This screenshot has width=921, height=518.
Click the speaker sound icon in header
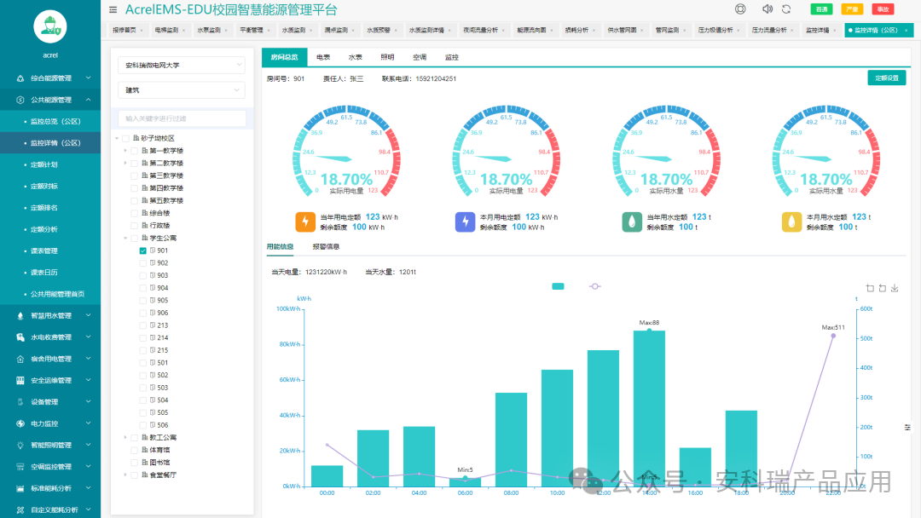[x=767, y=9]
